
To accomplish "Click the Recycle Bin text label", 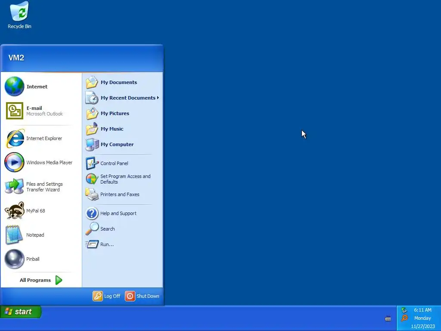I will point(19,26).
